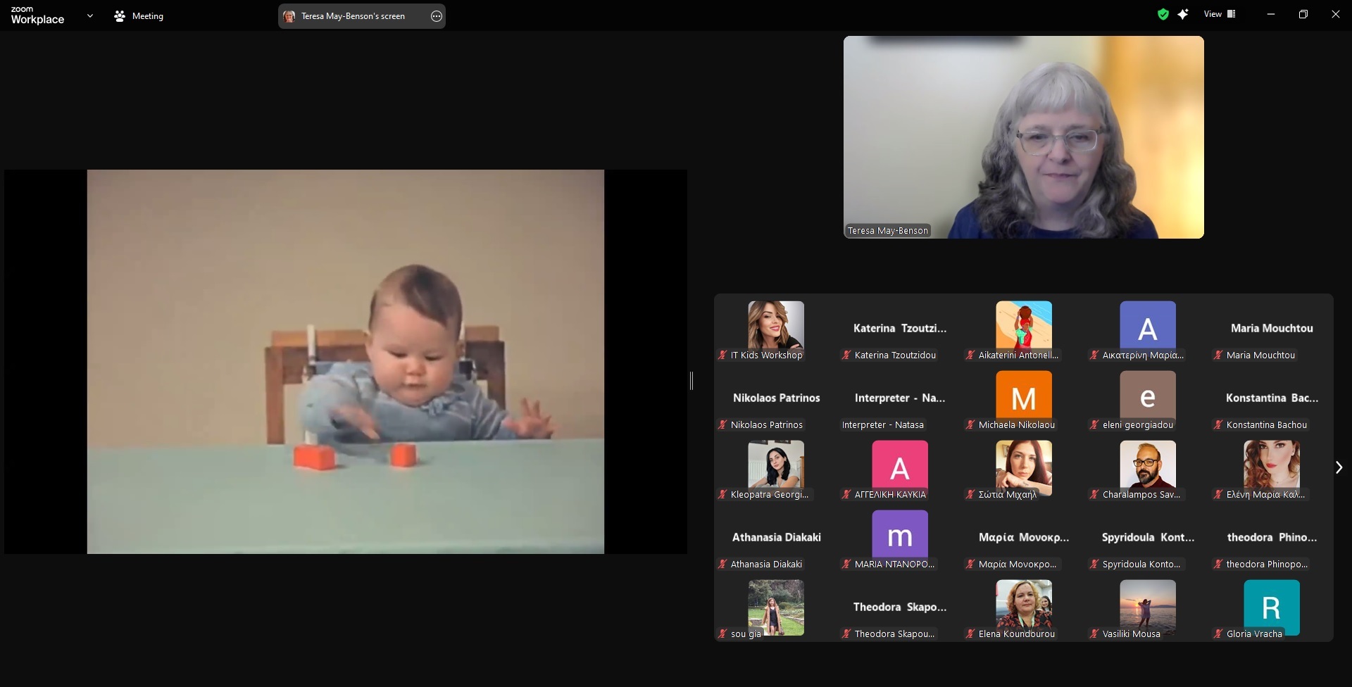This screenshot has width=1352, height=687.
Task: Click the Teresa May-Benson name label
Action: 888,231
